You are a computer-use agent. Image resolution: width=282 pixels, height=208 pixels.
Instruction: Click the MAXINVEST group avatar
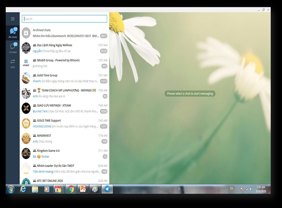click(26, 139)
